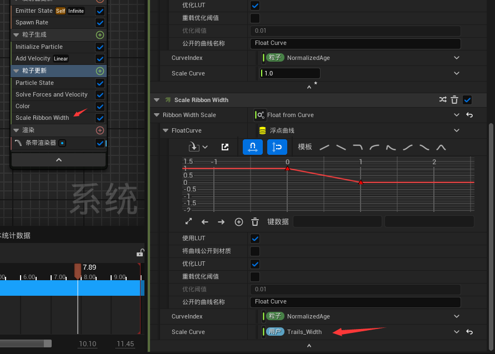The image size is (495, 354).
Task: Click the timeline lock icon
Action: point(140,253)
